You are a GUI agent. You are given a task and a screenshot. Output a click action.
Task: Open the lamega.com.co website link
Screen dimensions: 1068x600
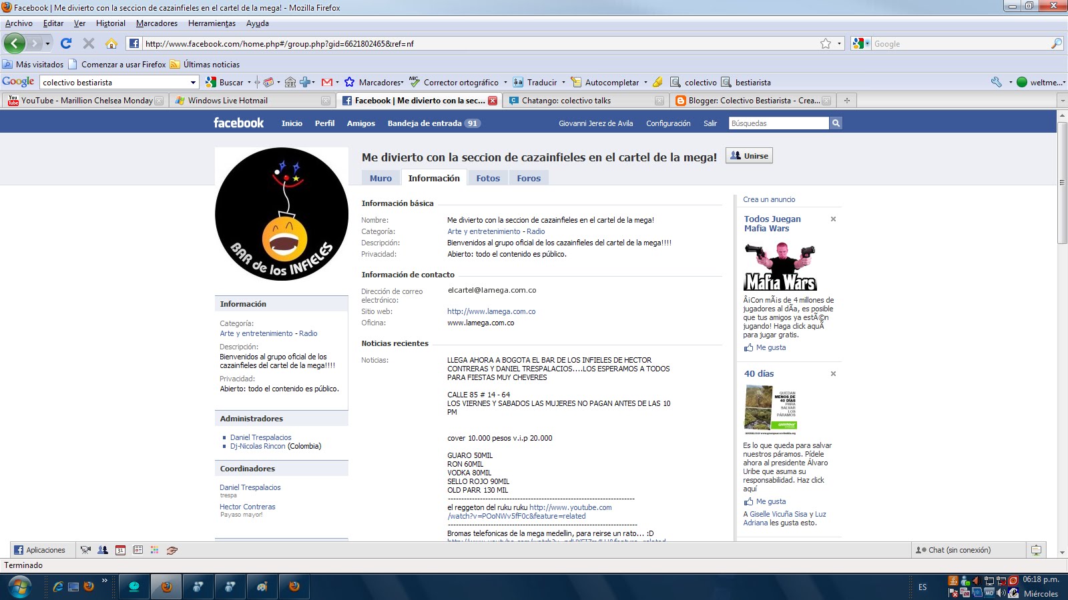click(x=491, y=311)
